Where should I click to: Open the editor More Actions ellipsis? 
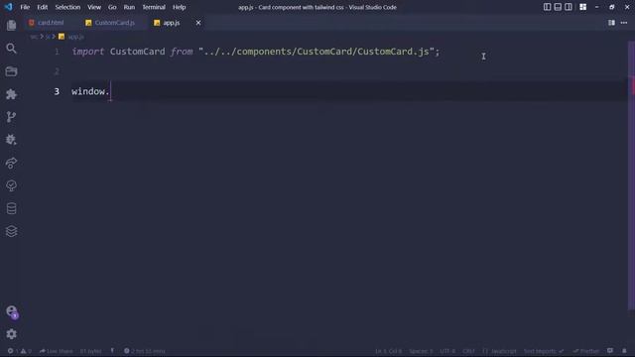pos(624,23)
